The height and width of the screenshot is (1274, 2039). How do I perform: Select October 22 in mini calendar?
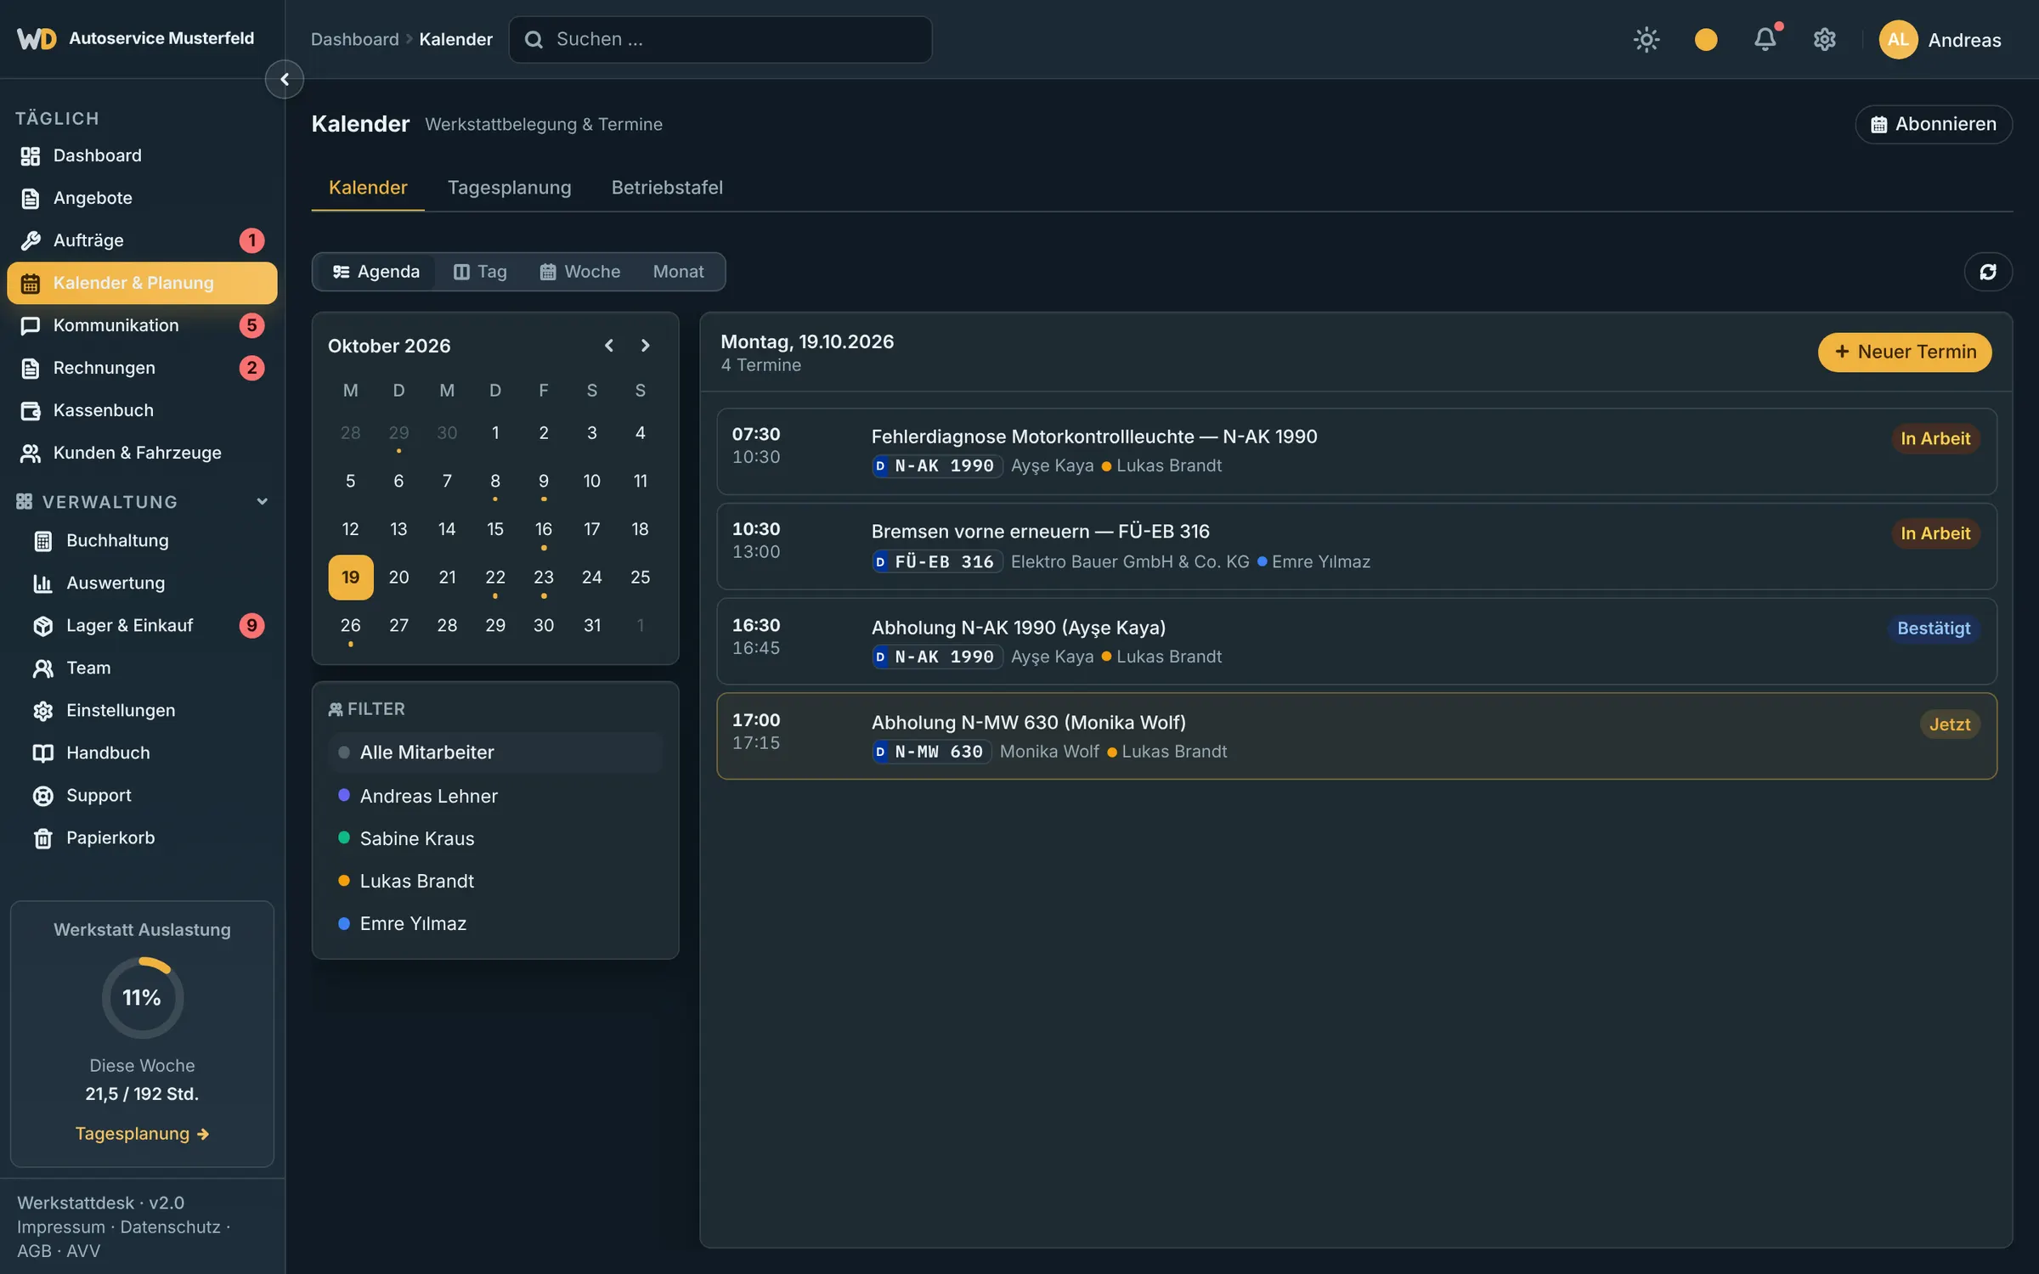tap(495, 578)
